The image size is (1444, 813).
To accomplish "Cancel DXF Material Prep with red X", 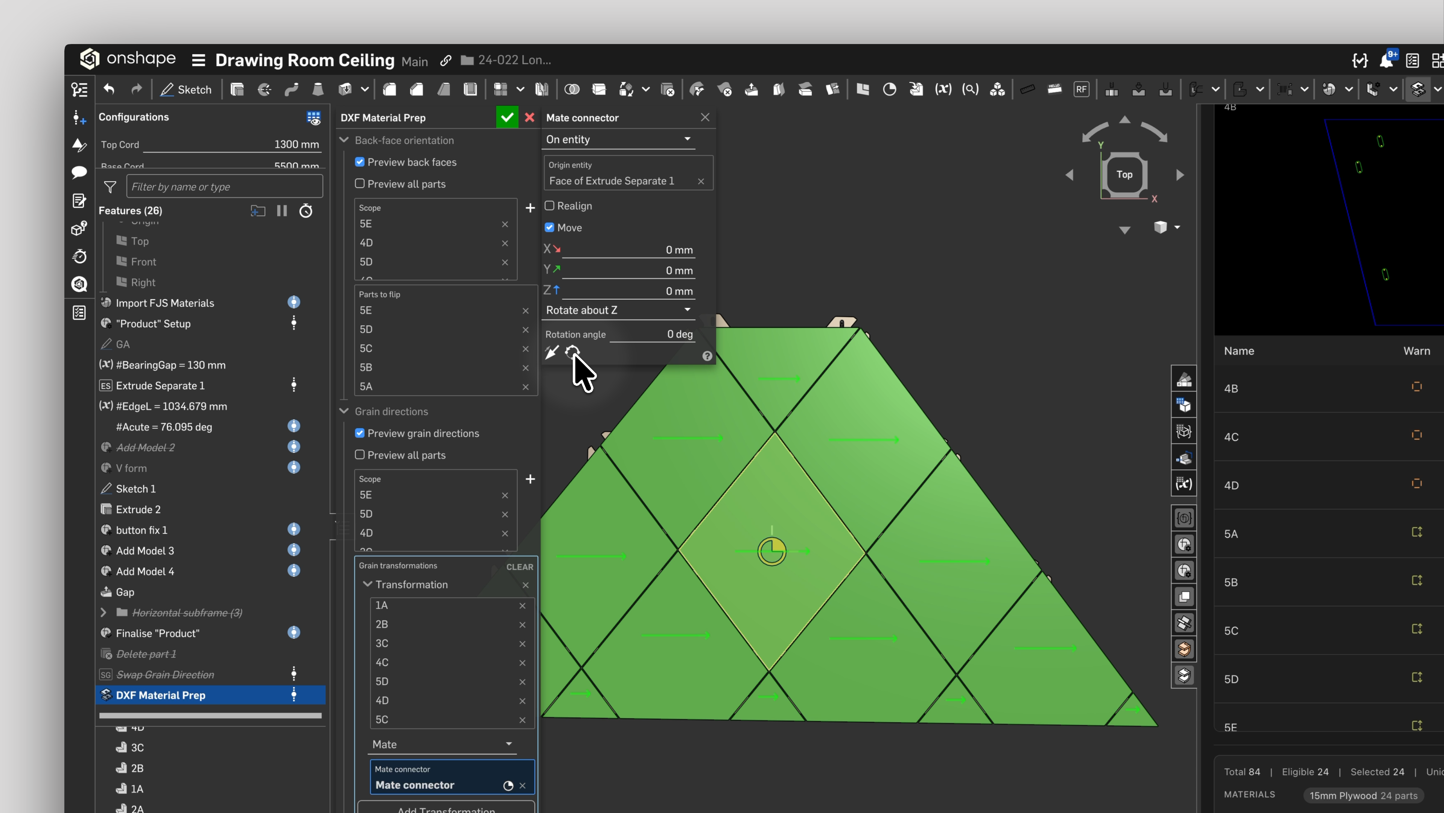I will click(x=530, y=117).
